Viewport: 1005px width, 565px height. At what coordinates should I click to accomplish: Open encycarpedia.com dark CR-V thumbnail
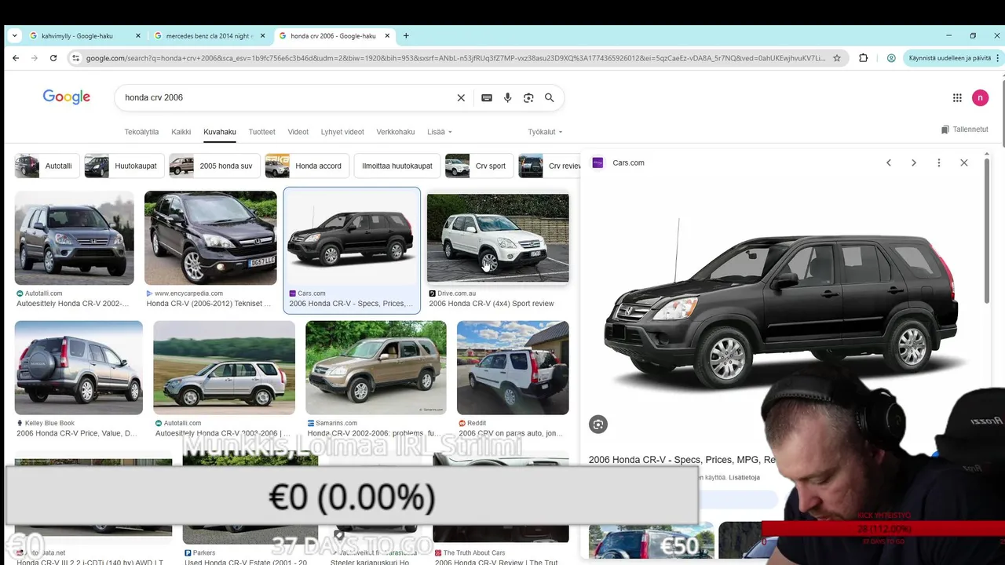click(210, 238)
